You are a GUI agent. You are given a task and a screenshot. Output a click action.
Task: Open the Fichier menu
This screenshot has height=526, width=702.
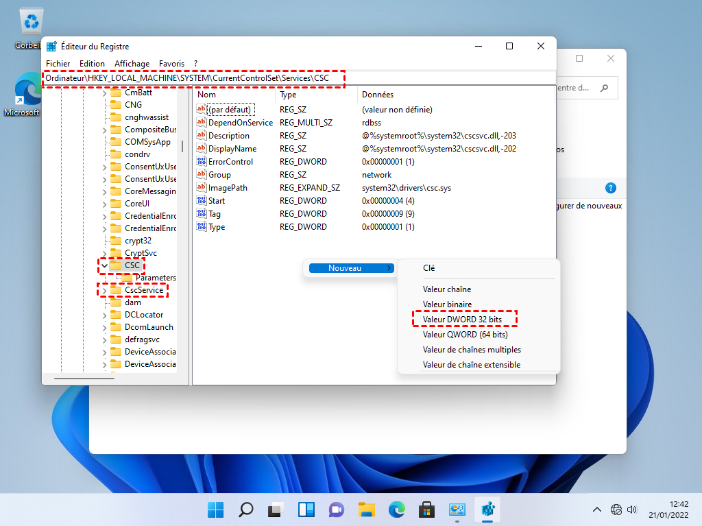[x=58, y=64]
